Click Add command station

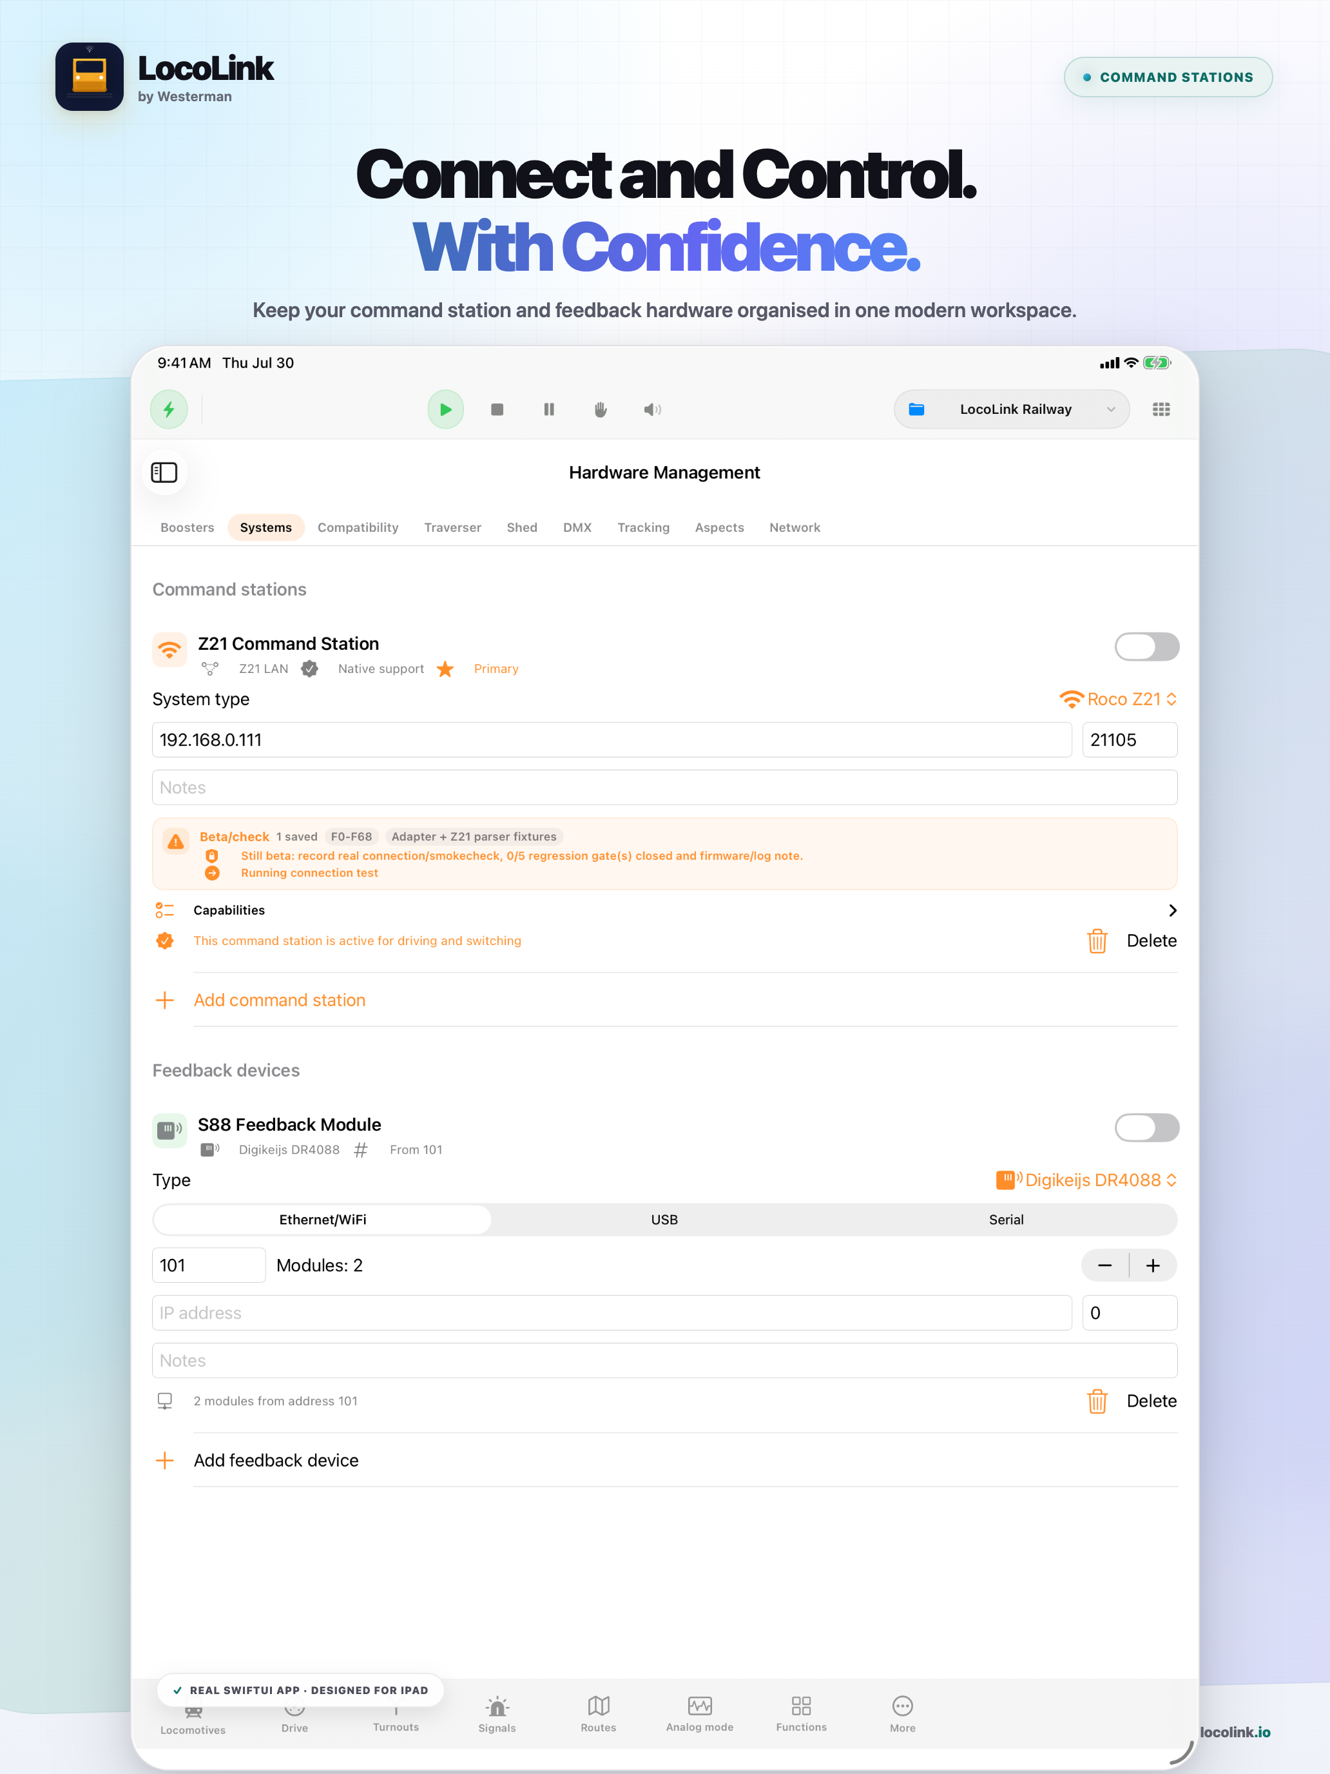pos(280,1000)
